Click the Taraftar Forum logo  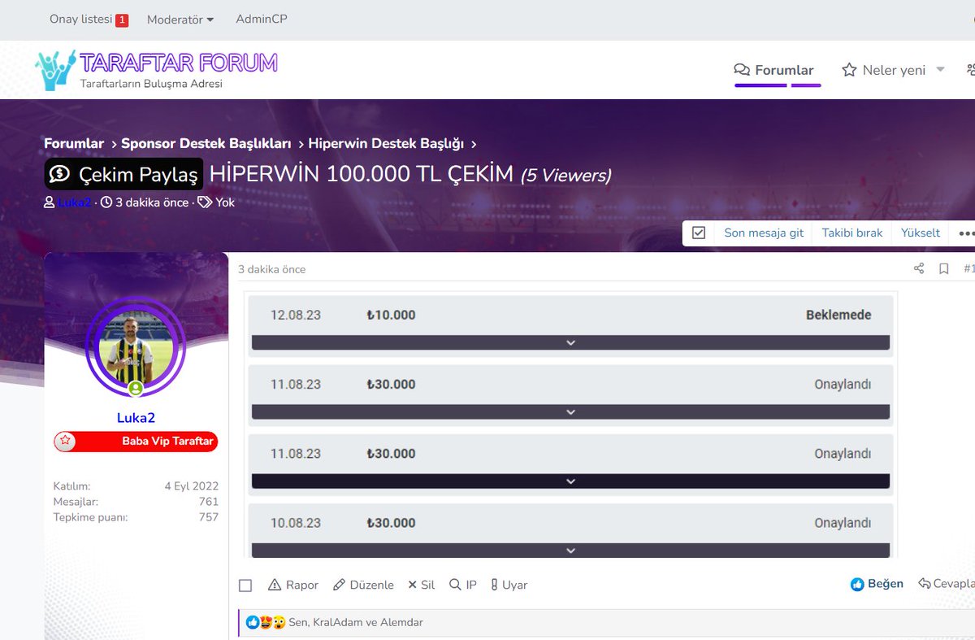(156, 70)
